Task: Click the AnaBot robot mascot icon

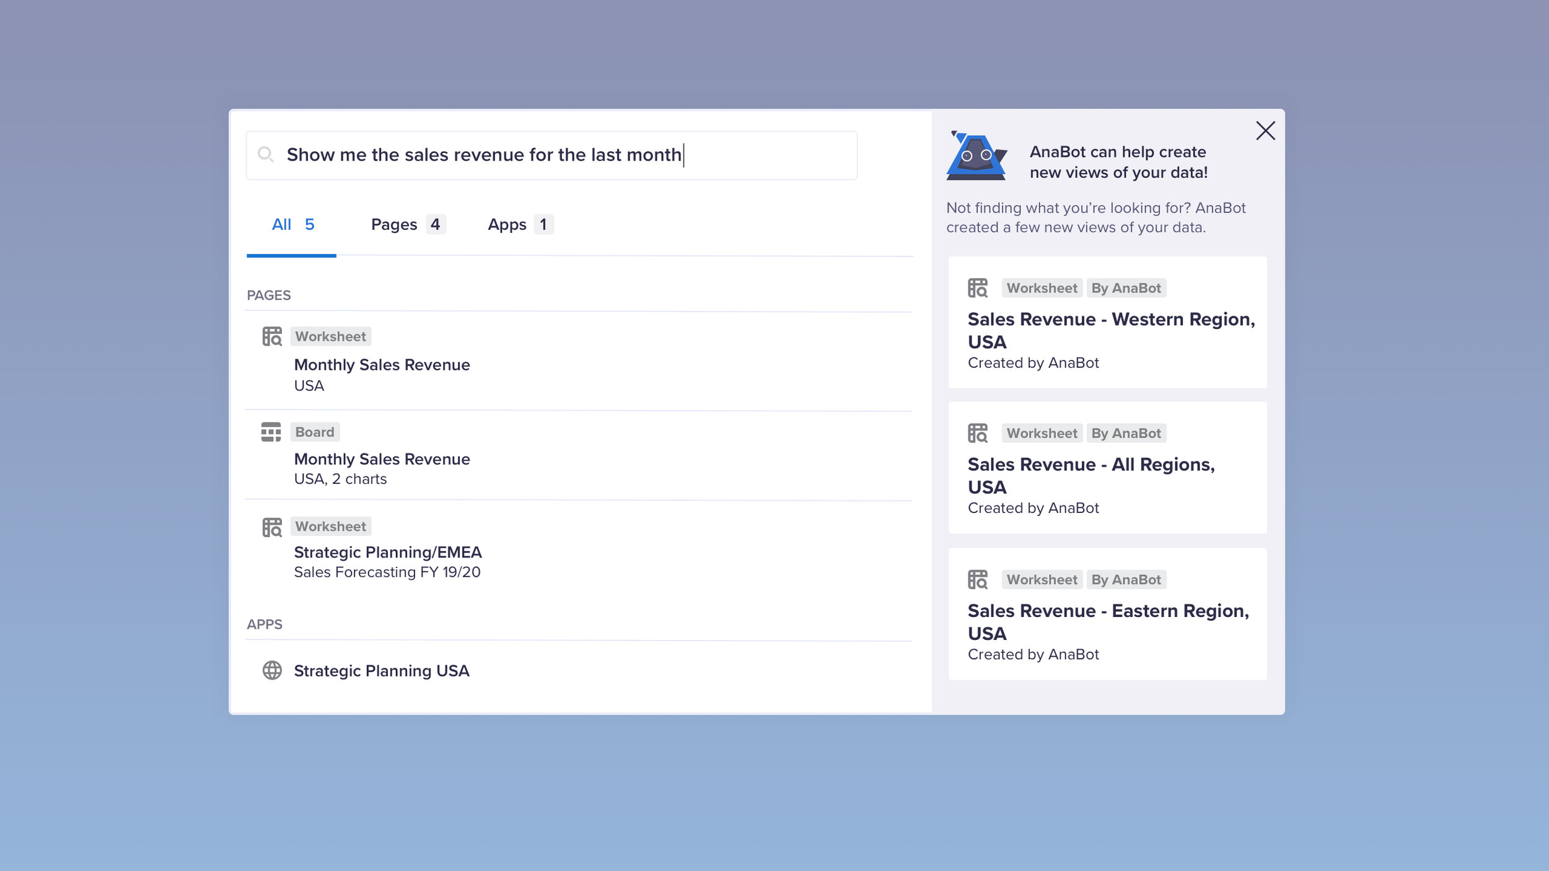Action: pos(976,156)
